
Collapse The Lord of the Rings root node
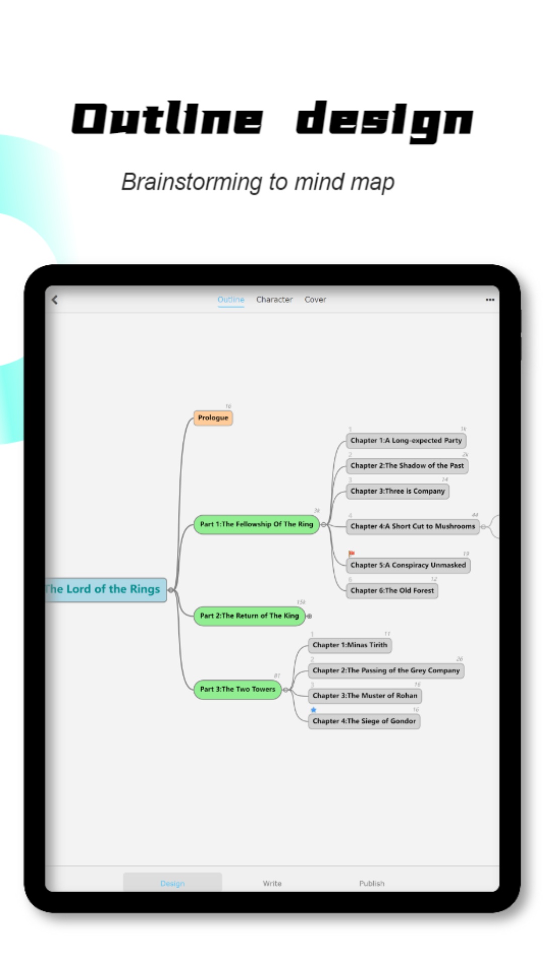click(x=171, y=590)
